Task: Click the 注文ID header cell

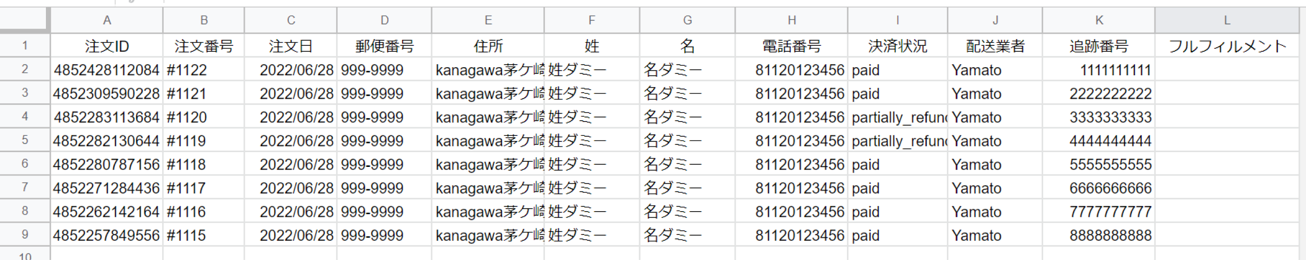Action: [x=107, y=46]
